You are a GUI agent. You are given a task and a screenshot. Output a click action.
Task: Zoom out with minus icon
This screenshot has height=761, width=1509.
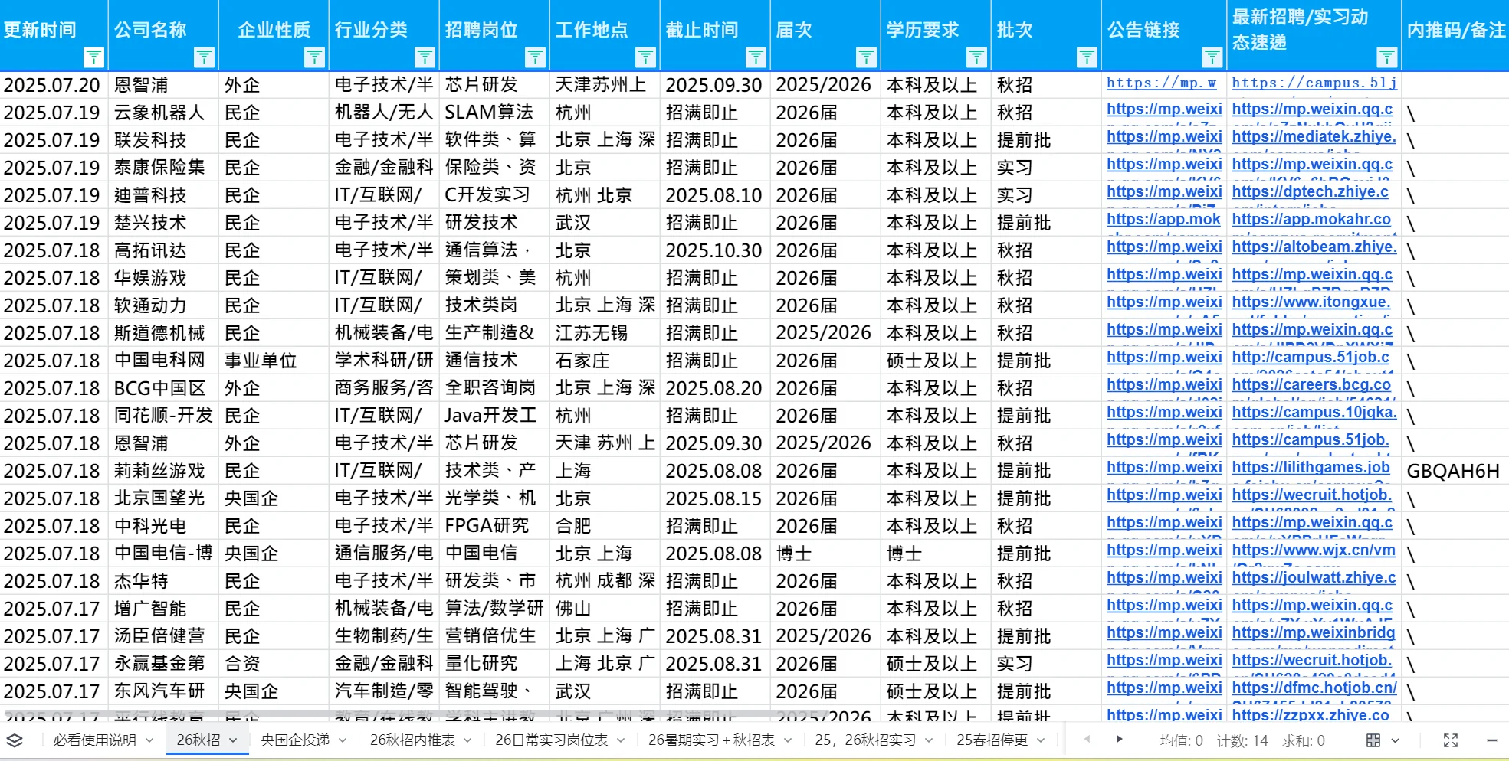pos(1491,740)
